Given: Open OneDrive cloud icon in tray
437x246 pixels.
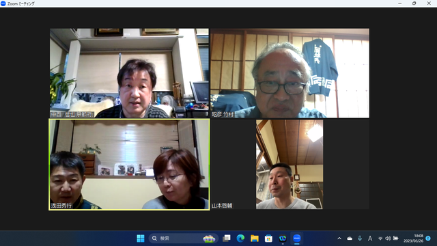Looking at the screenshot, I should pos(350,238).
